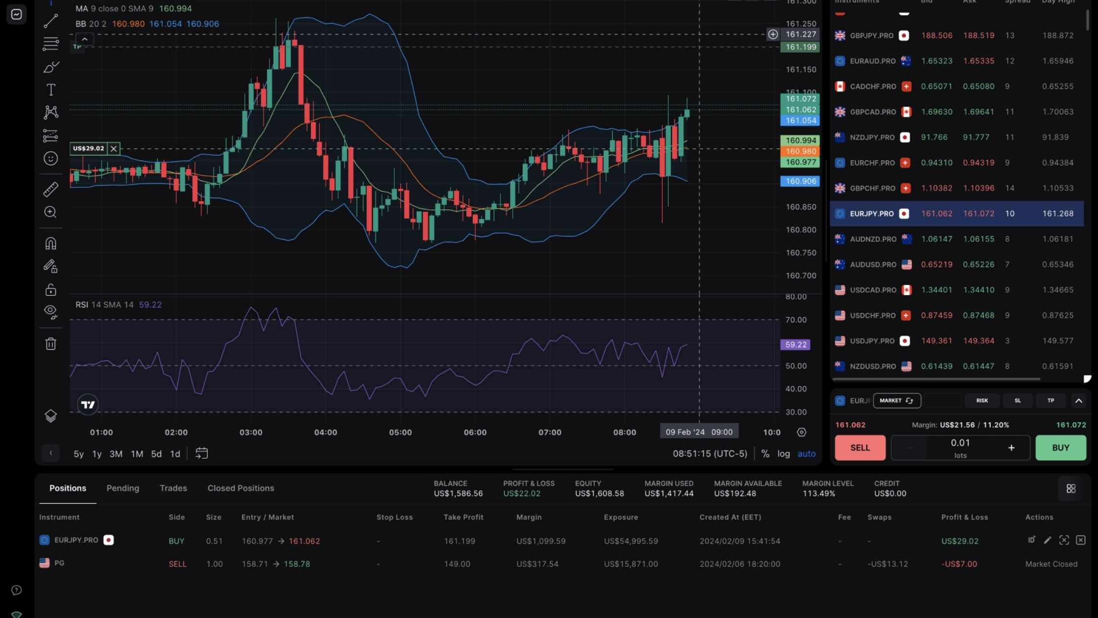This screenshot has width=1098, height=618.
Task: Click partial close icon for EURJPY position
Action: [x=1064, y=540]
